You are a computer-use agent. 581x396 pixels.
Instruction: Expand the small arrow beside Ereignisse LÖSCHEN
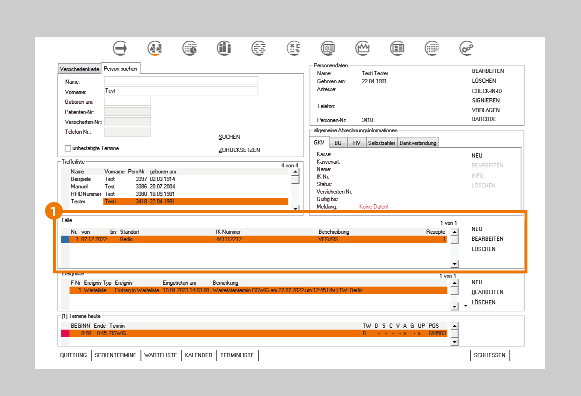click(x=465, y=306)
